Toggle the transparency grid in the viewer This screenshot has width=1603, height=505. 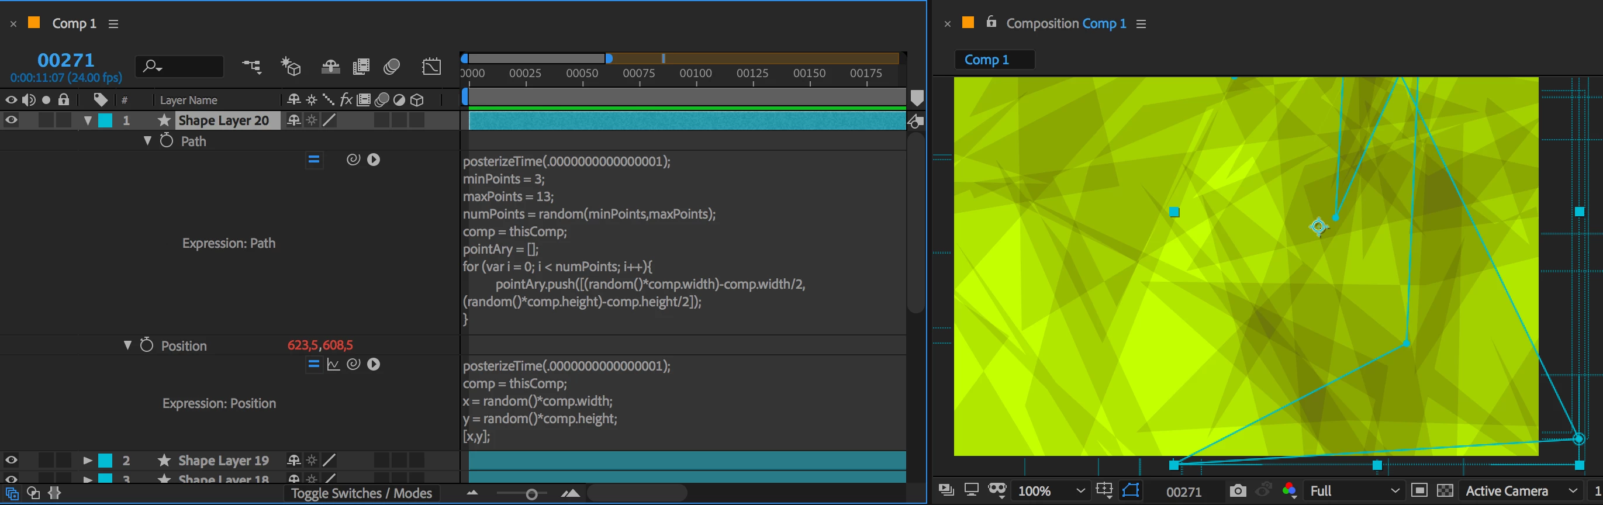pos(1445,491)
